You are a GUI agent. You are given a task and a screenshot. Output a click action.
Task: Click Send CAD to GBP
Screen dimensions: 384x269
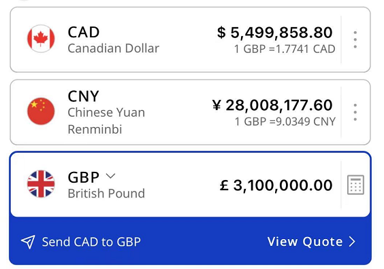tap(91, 242)
